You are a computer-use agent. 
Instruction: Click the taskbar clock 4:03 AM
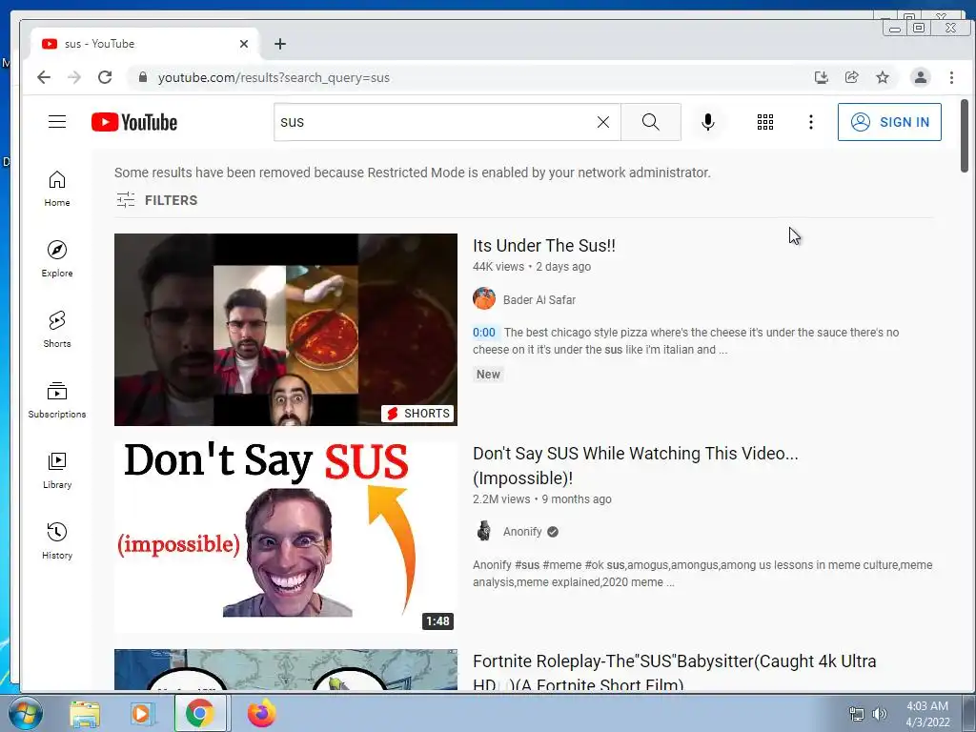coord(927,706)
